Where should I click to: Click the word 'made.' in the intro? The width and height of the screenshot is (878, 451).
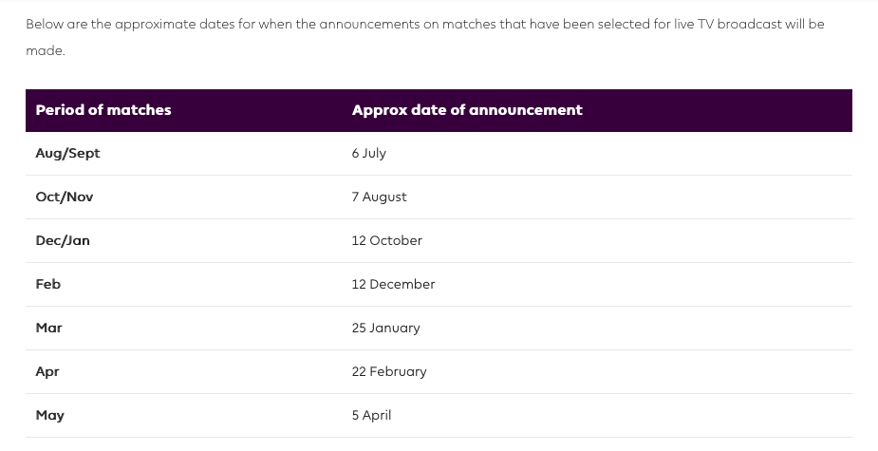click(x=46, y=50)
